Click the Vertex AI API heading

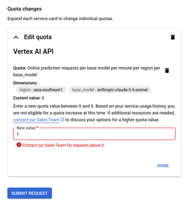[33, 51]
